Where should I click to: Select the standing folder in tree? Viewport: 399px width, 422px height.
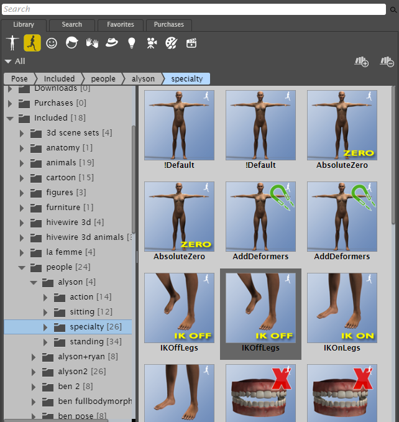pos(86,342)
